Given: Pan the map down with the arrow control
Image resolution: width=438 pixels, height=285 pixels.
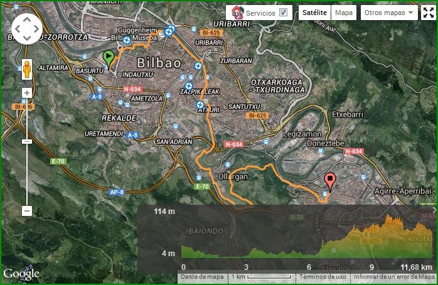Looking at the screenshot, I should tap(27, 38).
